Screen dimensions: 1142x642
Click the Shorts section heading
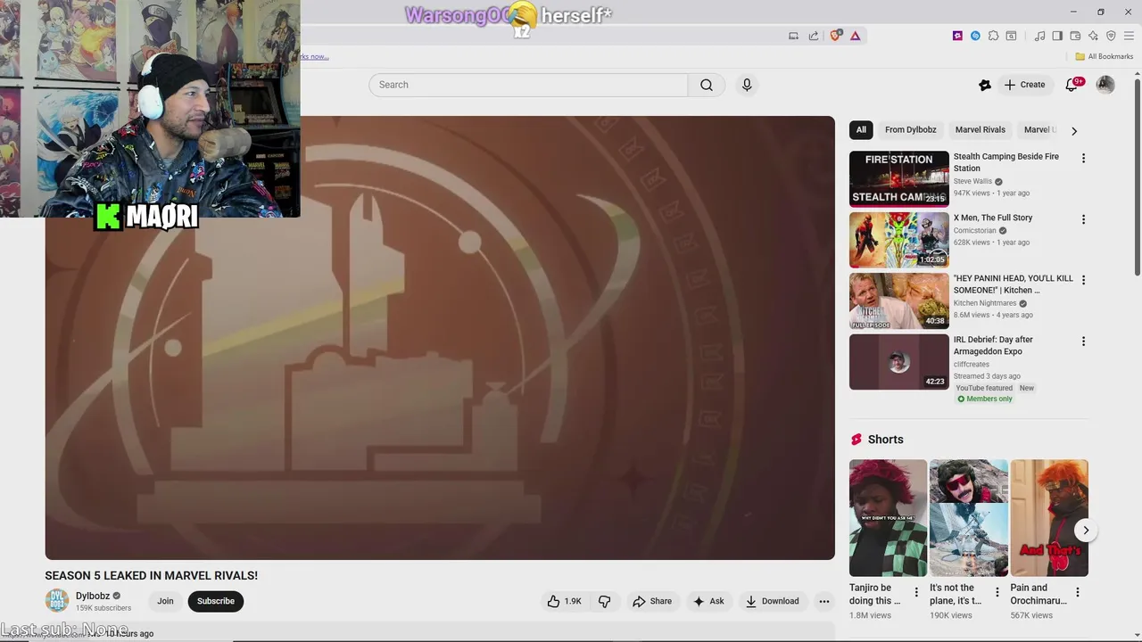point(885,440)
